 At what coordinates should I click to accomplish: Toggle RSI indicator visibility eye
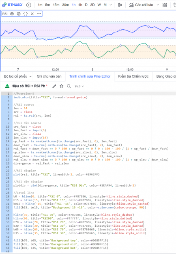pyautogui.click(x=12, y=14)
